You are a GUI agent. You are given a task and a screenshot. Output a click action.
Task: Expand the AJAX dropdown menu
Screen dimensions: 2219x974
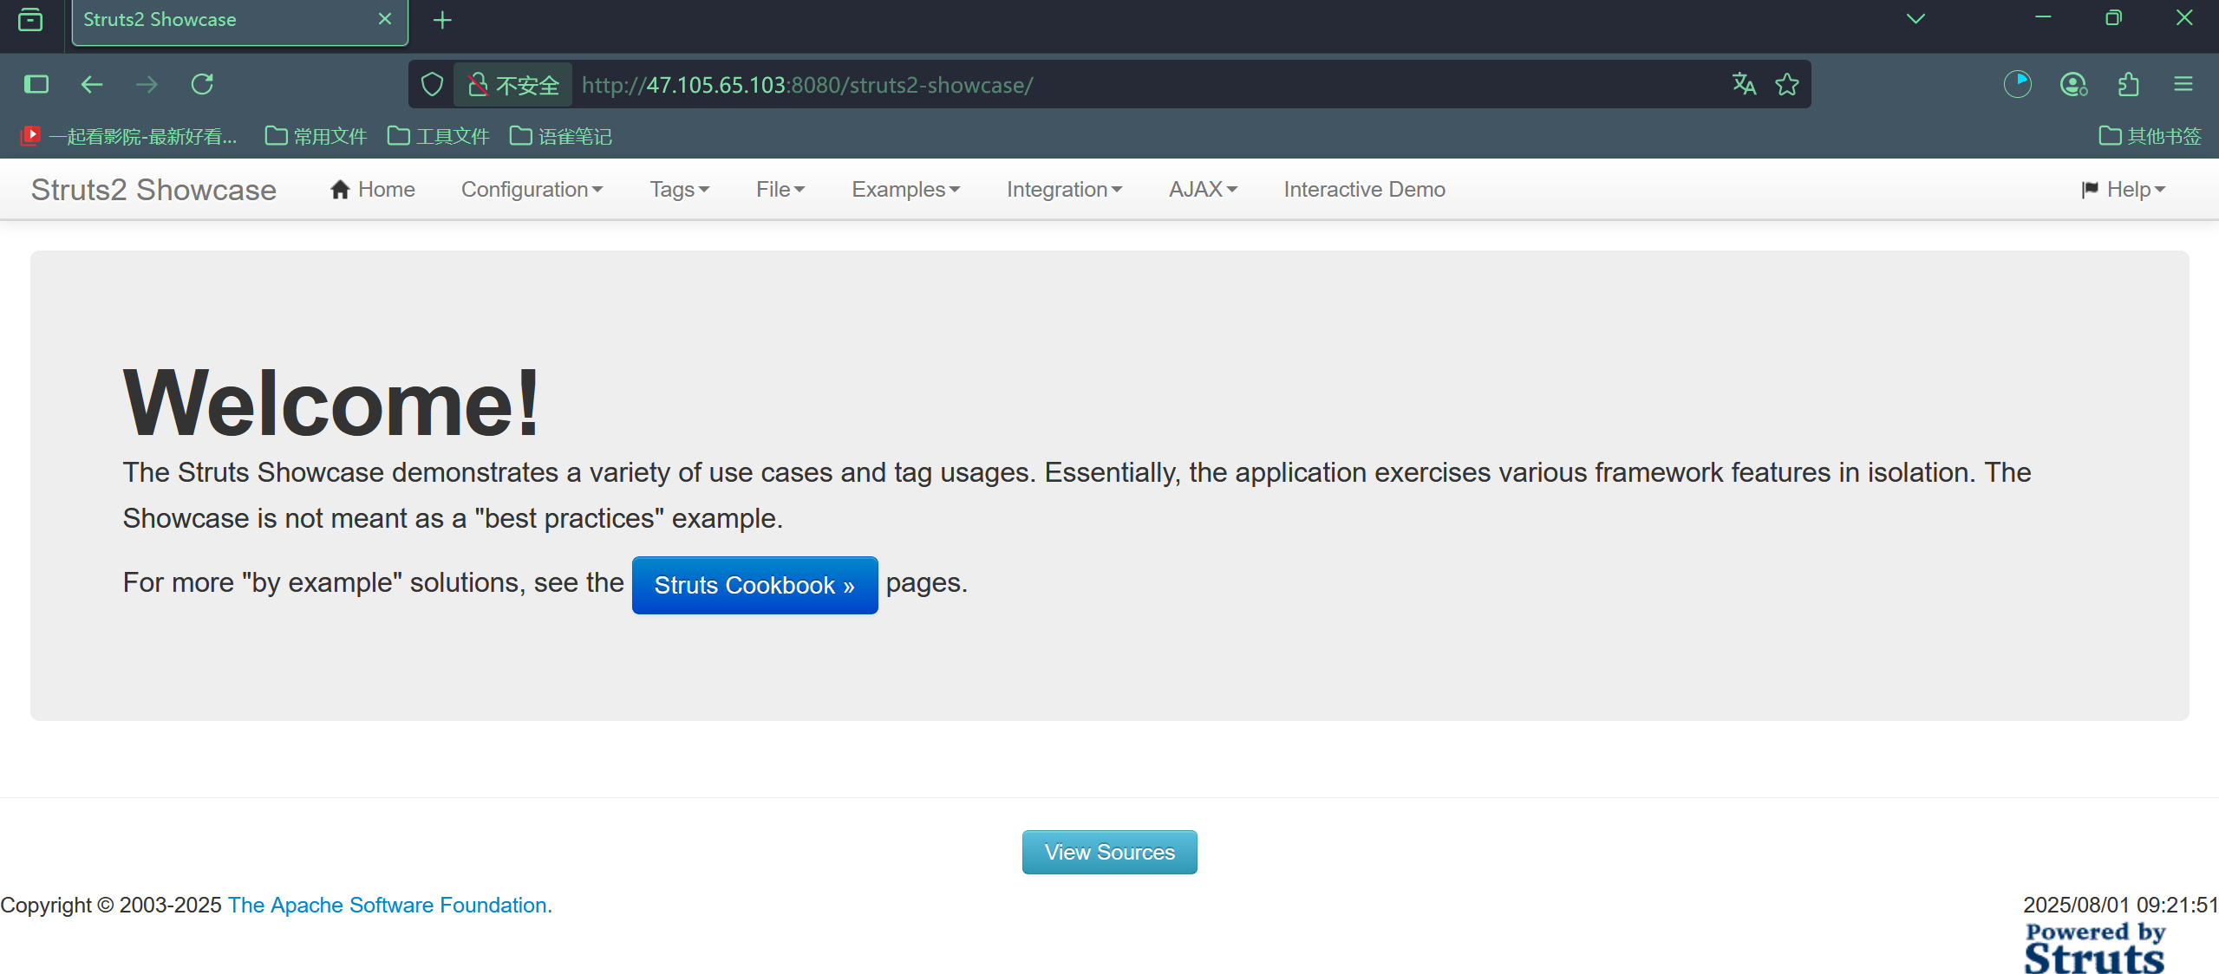pos(1204,190)
